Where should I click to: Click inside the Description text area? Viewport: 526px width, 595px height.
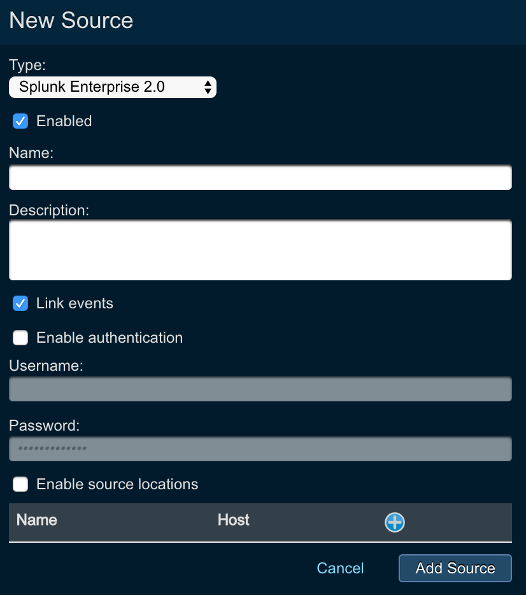[x=260, y=250]
